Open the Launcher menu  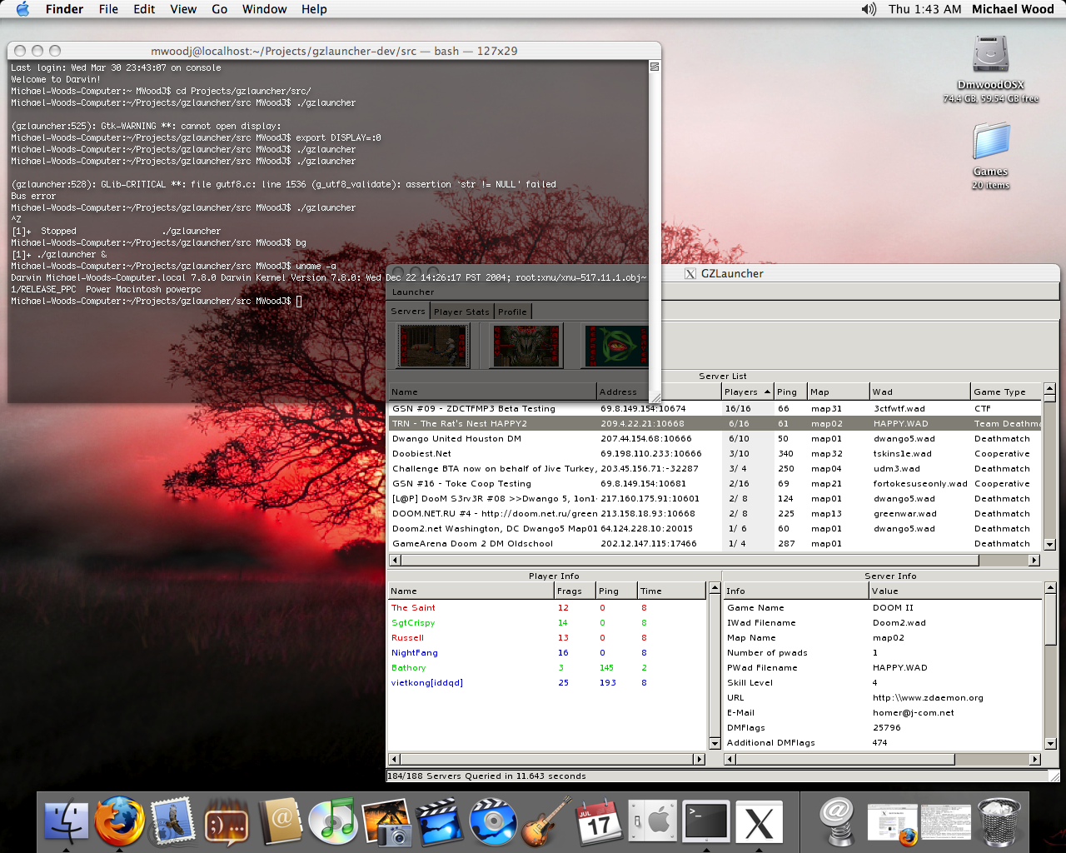tap(413, 292)
